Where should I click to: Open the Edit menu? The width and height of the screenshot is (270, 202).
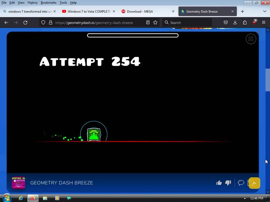tap(12, 3)
